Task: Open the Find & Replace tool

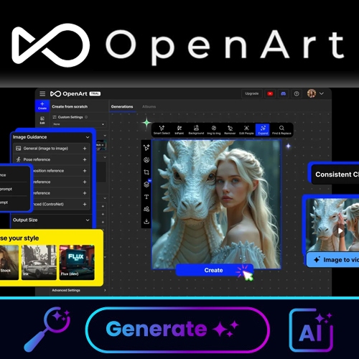Action: [x=281, y=130]
